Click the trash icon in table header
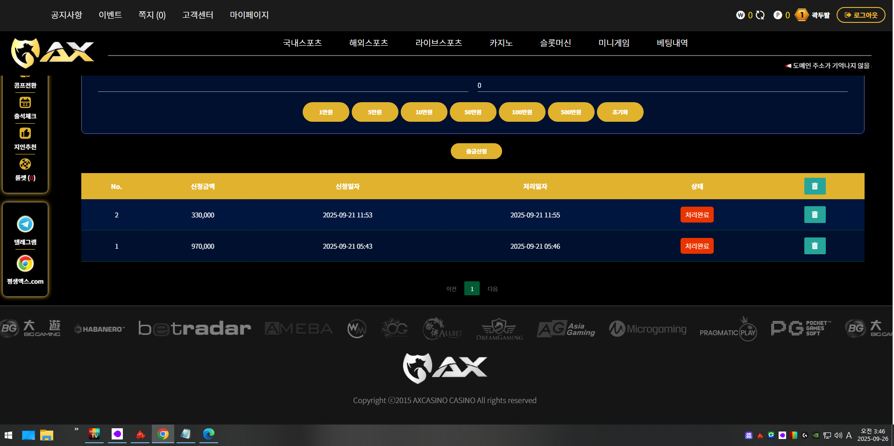 [x=815, y=186]
